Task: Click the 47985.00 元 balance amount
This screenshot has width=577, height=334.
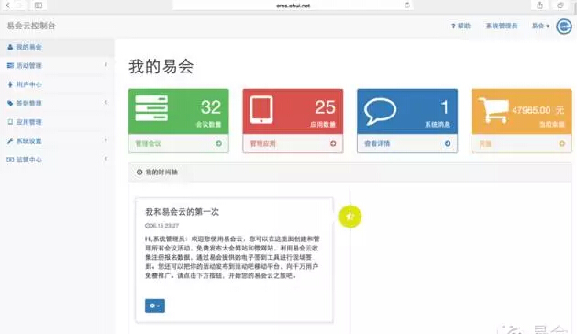Action: tap(538, 110)
